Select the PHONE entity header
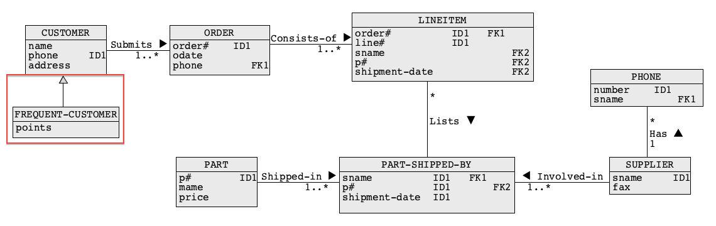 (x=646, y=77)
